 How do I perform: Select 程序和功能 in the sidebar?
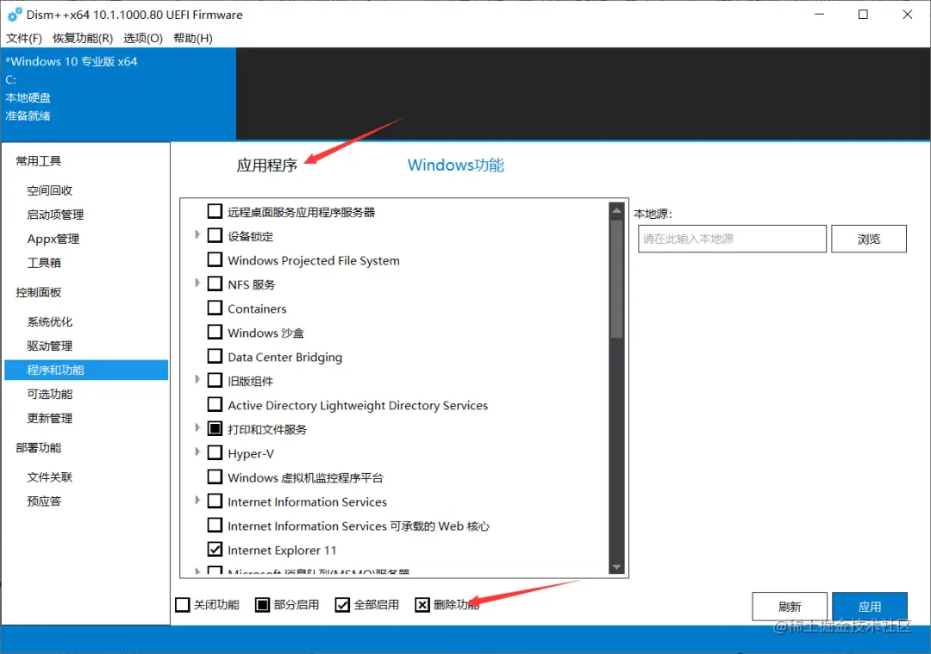pos(86,370)
